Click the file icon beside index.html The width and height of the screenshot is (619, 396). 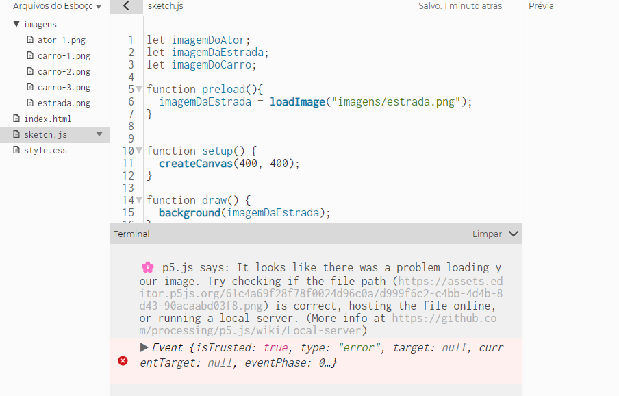click(x=16, y=119)
